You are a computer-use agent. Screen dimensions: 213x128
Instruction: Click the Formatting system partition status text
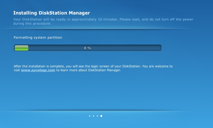click(38, 38)
